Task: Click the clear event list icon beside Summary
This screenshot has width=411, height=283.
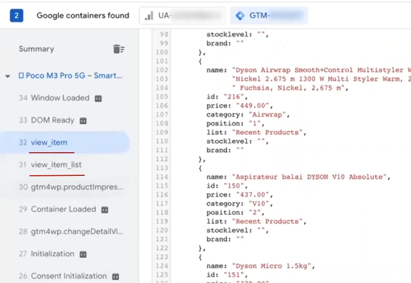Action: 119,49
